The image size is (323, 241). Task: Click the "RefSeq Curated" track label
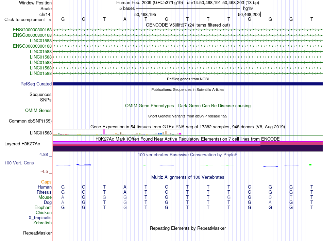(36, 84)
